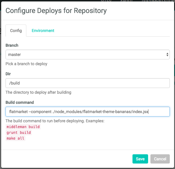The height and width of the screenshot is (169, 175).
Task: Click the Dir field label
Action: [x=8, y=74]
